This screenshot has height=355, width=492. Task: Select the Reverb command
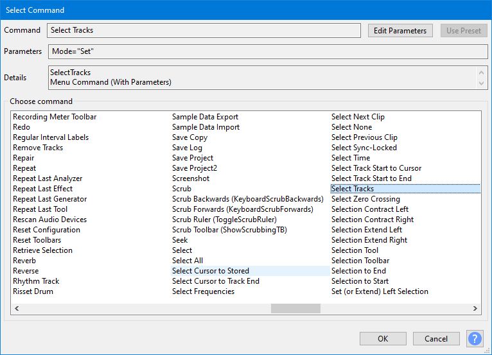[24, 261]
